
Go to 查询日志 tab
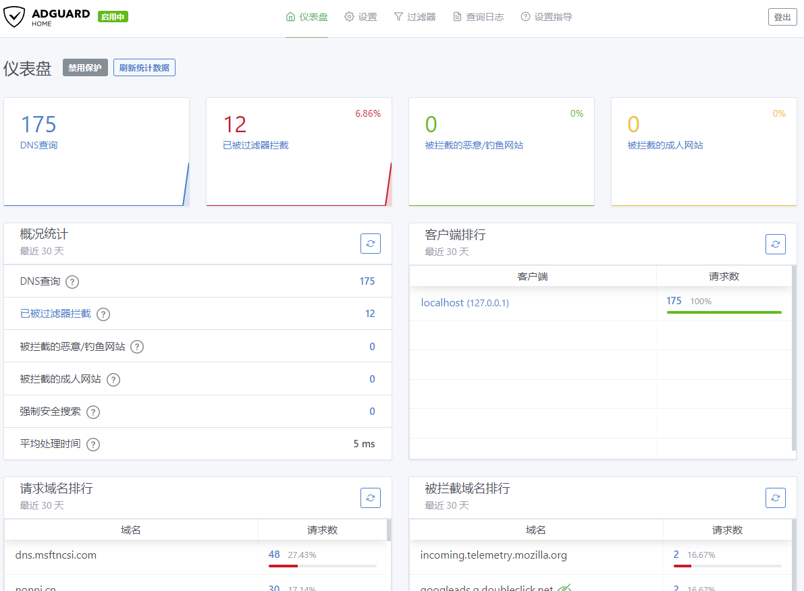(478, 17)
